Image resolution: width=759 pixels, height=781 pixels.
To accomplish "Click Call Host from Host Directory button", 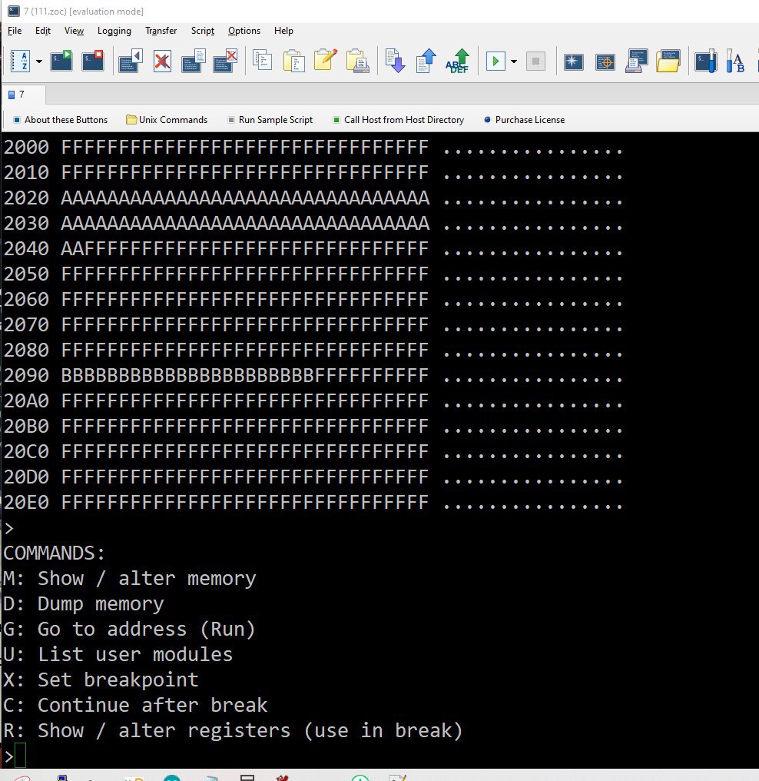I will coord(398,120).
